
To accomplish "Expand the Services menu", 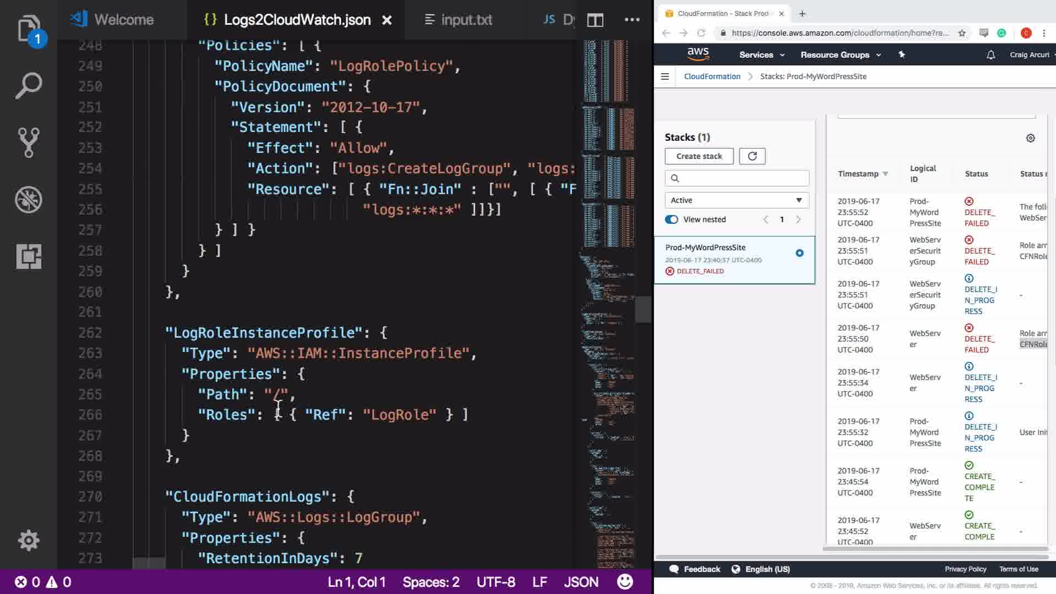I will [x=762, y=55].
